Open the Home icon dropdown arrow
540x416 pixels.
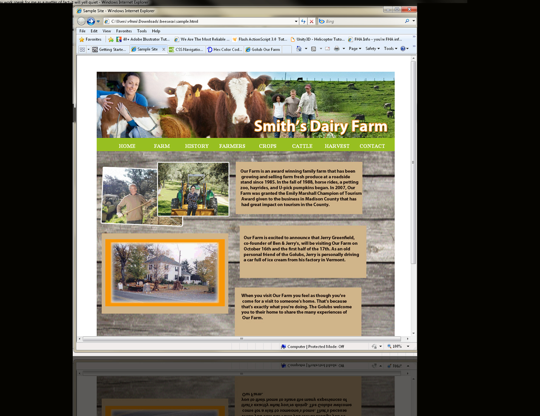[306, 49]
